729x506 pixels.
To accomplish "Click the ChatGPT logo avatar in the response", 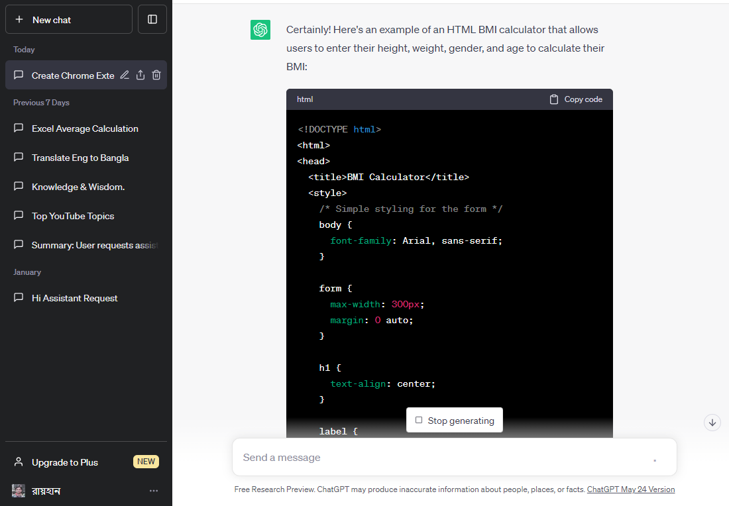I will 260,30.
